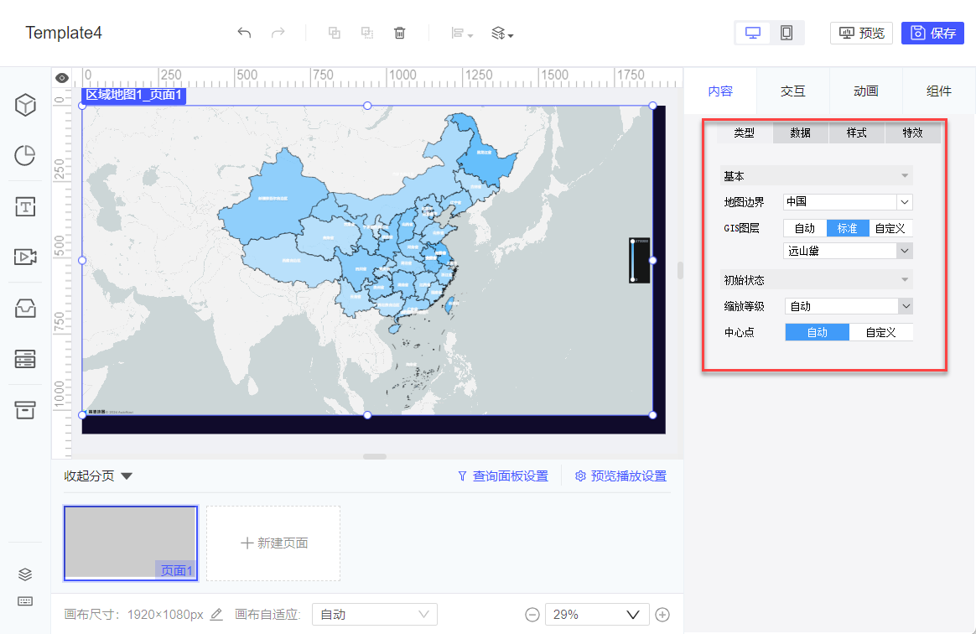Open the layers stack icon at bottom left

pyautogui.click(x=25, y=574)
